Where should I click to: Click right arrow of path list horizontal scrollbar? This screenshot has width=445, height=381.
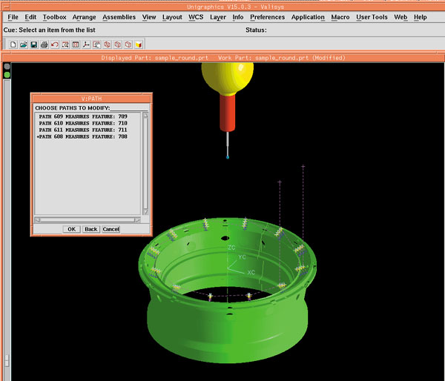(137, 220)
